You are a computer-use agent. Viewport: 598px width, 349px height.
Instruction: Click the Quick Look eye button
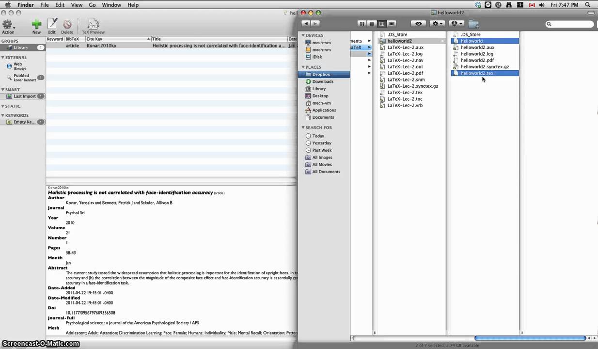(419, 24)
